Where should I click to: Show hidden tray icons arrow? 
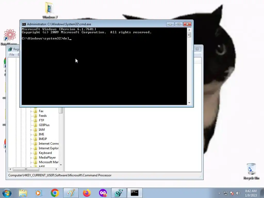click(x=219, y=193)
